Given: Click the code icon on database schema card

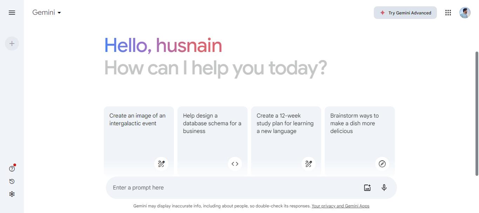Looking at the screenshot, I should click(235, 164).
